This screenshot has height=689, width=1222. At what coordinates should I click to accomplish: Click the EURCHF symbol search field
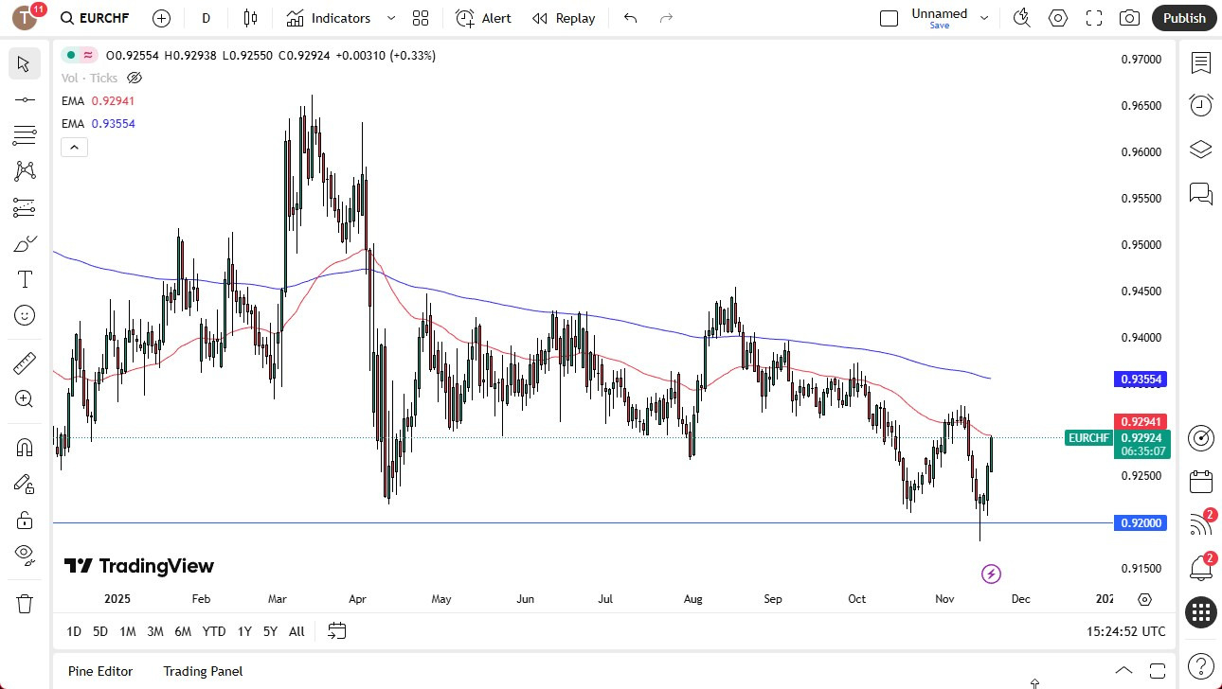[x=104, y=17]
